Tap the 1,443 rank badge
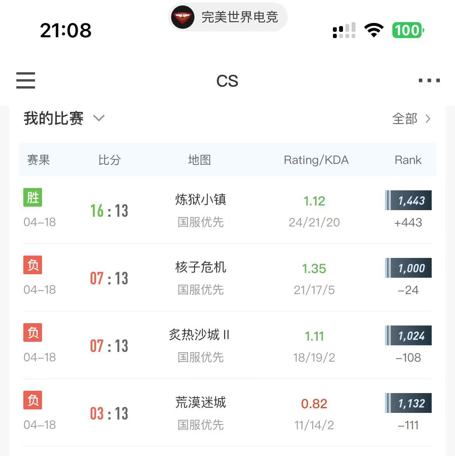455x456 pixels. [408, 200]
